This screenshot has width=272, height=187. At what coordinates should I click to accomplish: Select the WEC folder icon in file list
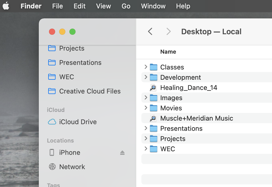154,149
